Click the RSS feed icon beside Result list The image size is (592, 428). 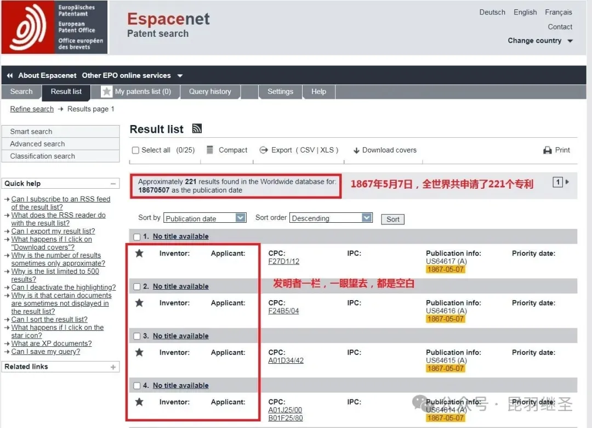coord(197,129)
